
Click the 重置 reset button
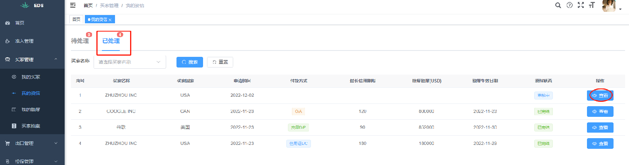(220, 62)
